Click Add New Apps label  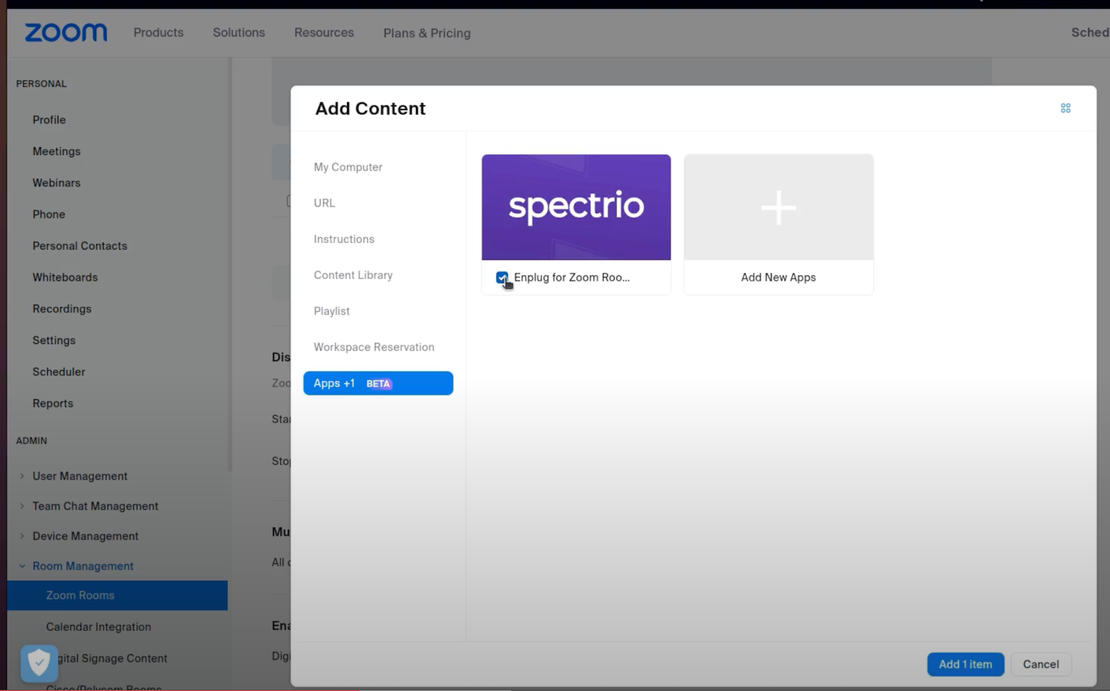click(778, 278)
